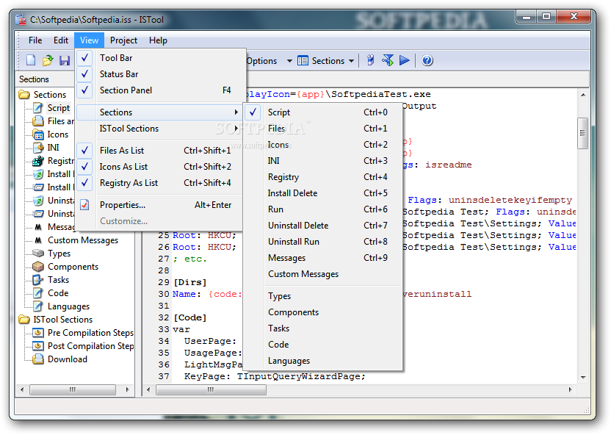Choose Install Delete in Sections submenu
Image resolution: width=611 pixels, height=435 pixels.
[x=323, y=193]
